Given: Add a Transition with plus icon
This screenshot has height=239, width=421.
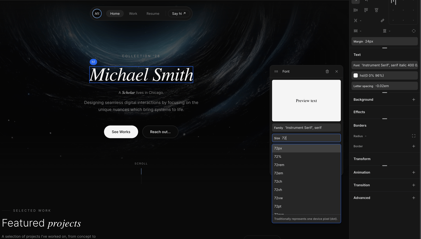Looking at the screenshot, I should 413,185.
